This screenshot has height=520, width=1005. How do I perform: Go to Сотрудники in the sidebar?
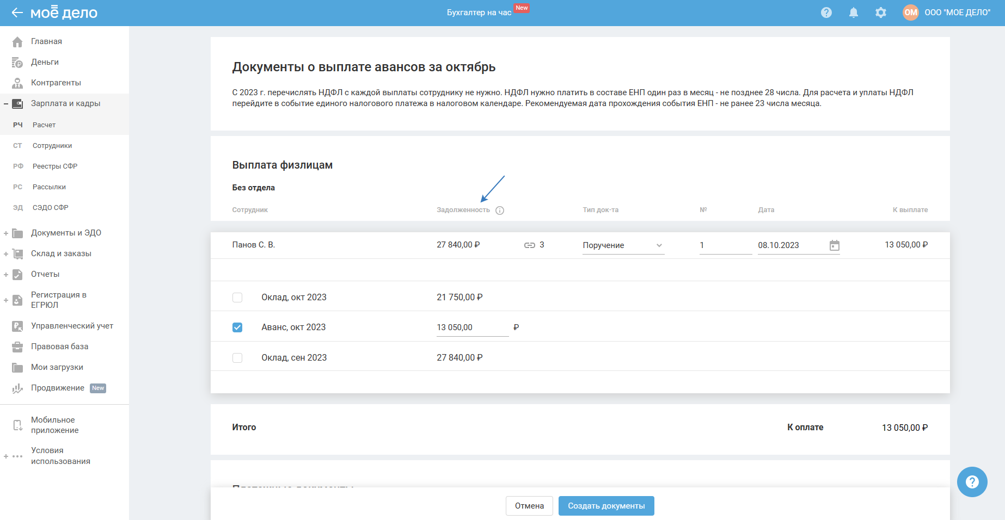pos(52,146)
